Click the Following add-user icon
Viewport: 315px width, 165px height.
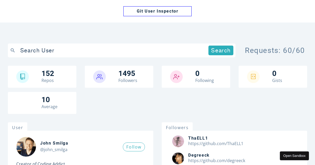tap(176, 76)
